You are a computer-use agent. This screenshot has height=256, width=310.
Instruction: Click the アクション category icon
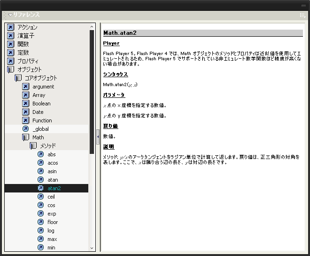tap(10, 27)
